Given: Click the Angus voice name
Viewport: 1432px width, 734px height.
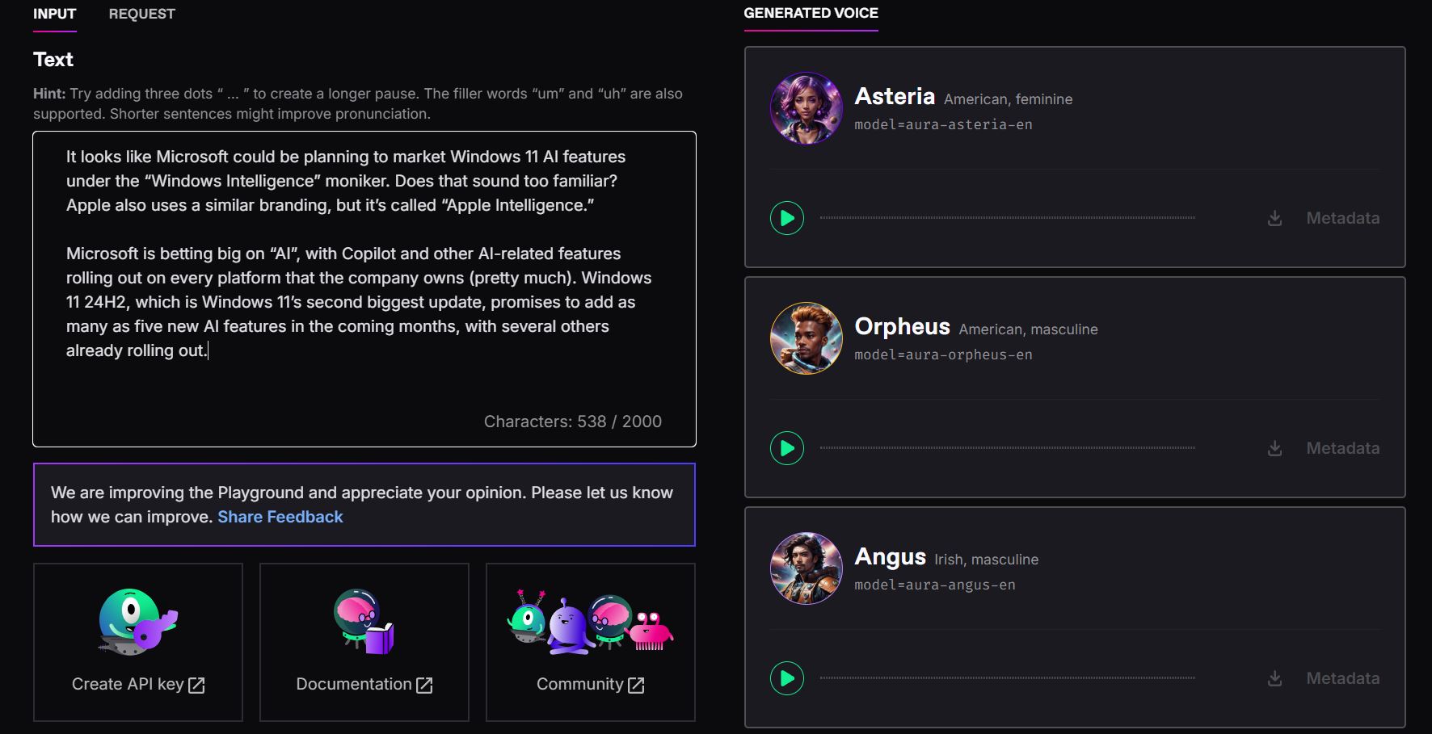Looking at the screenshot, I should click(891, 557).
